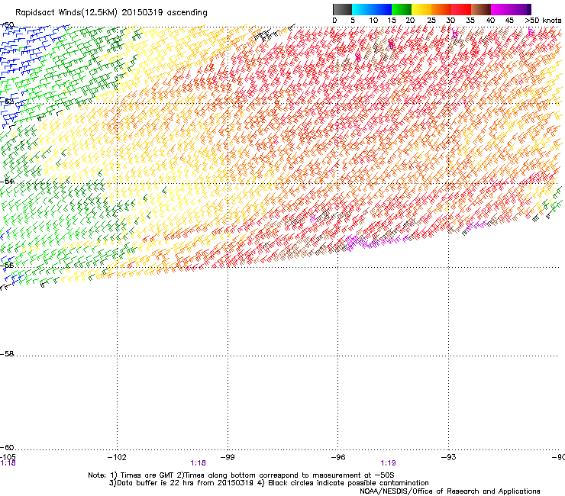Click the '10' legend tick label

pyautogui.click(x=373, y=21)
